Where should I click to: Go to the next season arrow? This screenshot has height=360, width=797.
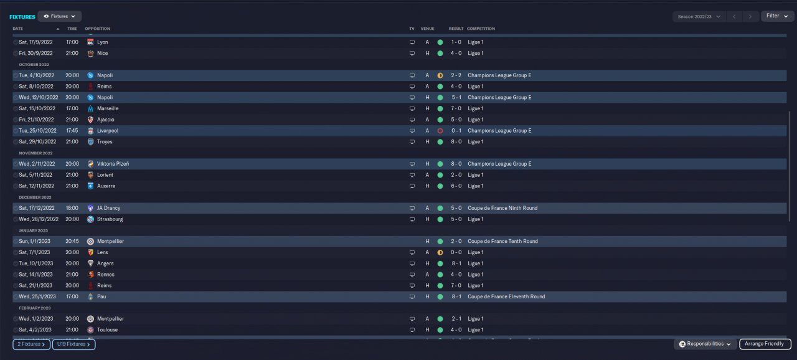pyautogui.click(x=751, y=16)
